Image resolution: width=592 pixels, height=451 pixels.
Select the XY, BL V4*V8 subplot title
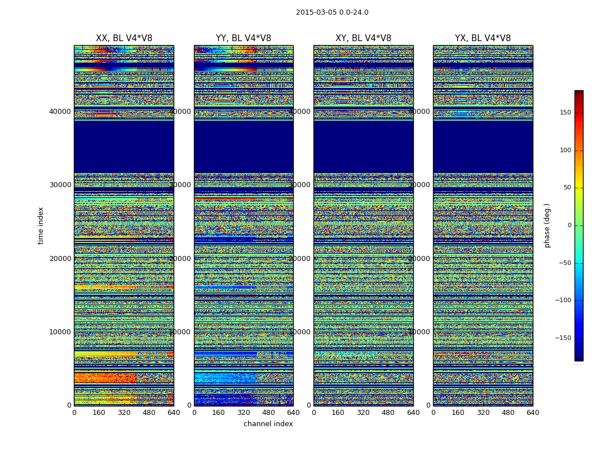363,38
